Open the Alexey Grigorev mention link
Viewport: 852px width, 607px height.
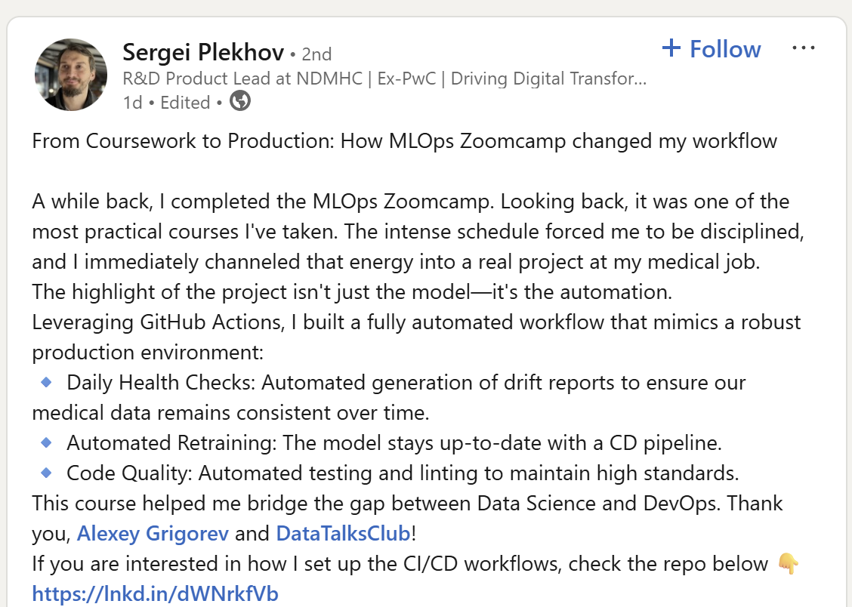pyautogui.click(x=153, y=534)
